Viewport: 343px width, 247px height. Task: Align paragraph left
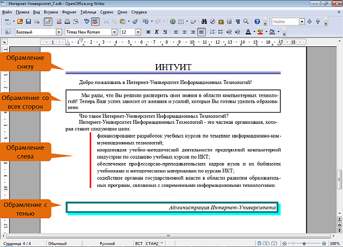pos(176,32)
